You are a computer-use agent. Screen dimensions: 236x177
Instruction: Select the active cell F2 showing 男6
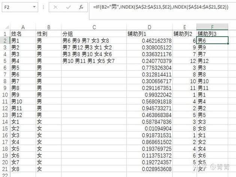pos(212,41)
